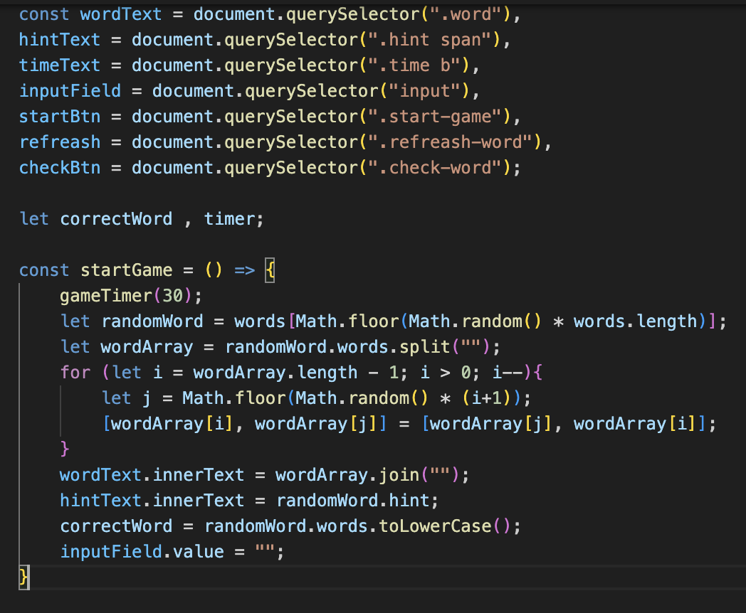
Task: Click the for loop keyword
Action: [x=75, y=373]
